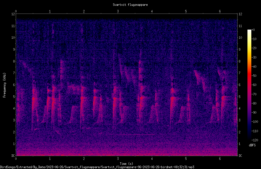
Task: Click "0" on the bottom time axis
Action: (x=16, y=159)
